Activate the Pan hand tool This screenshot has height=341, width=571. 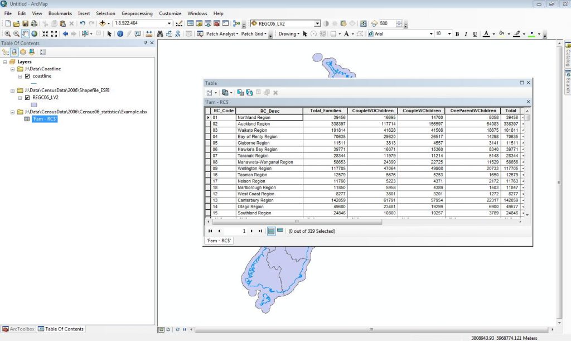click(25, 34)
